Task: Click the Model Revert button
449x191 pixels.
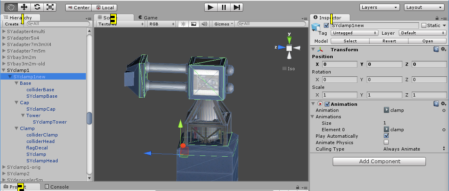Action: 389,41
